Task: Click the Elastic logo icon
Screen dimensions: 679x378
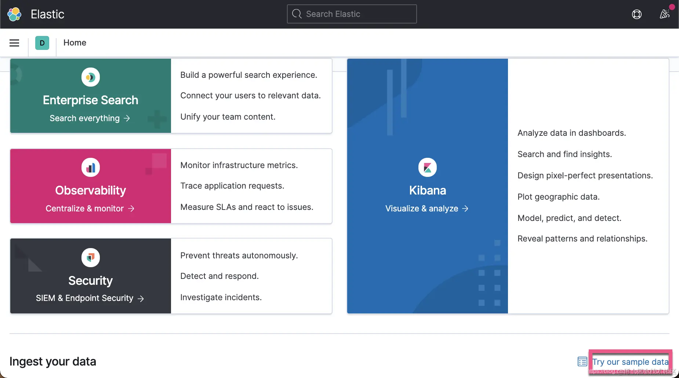Action: coord(14,14)
